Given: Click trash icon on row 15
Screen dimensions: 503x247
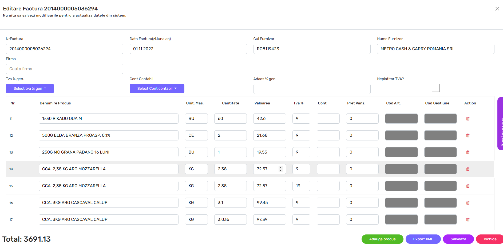Looking at the screenshot, I should tap(468, 186).
